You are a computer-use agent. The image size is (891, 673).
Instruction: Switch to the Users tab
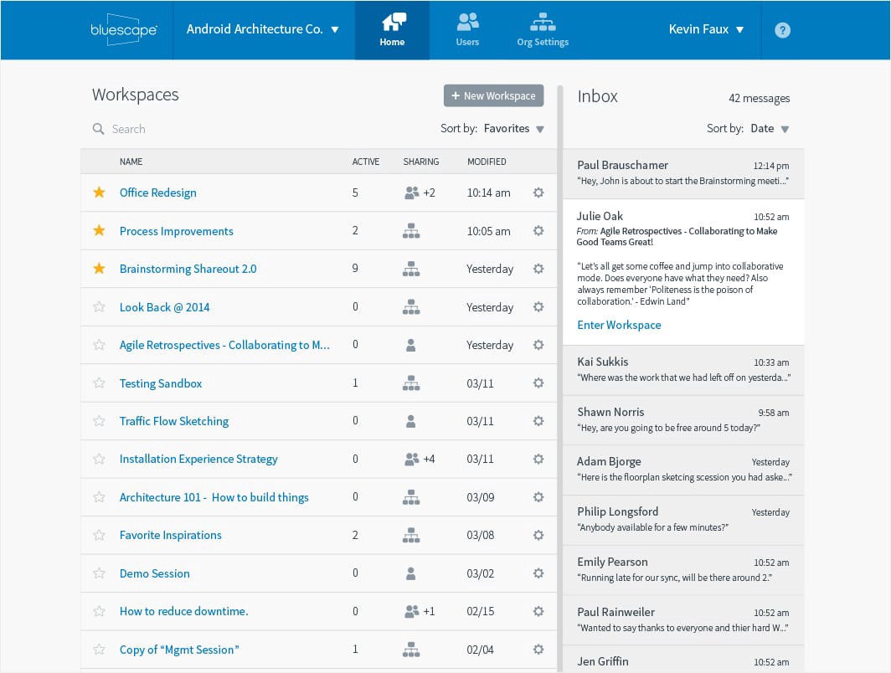point(467,29)
